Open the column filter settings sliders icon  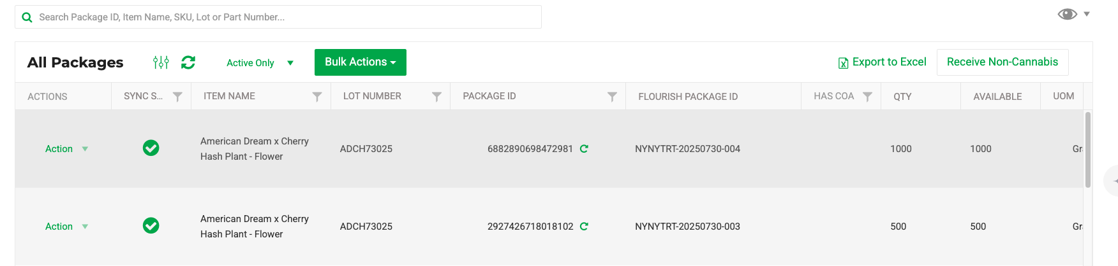[x=161, y=62]
